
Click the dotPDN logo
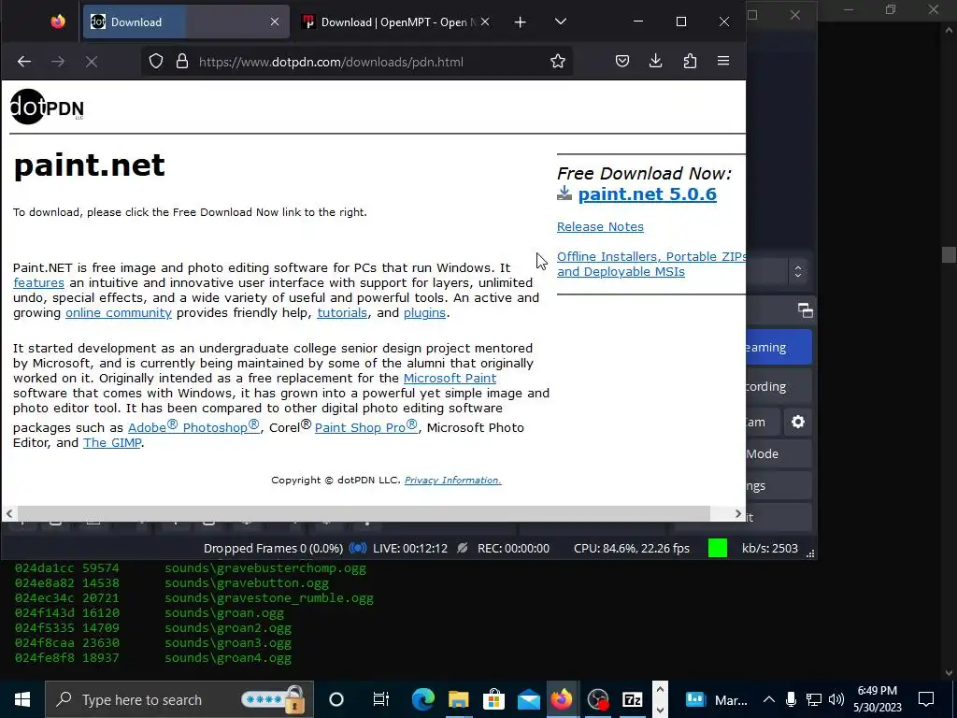47,107
